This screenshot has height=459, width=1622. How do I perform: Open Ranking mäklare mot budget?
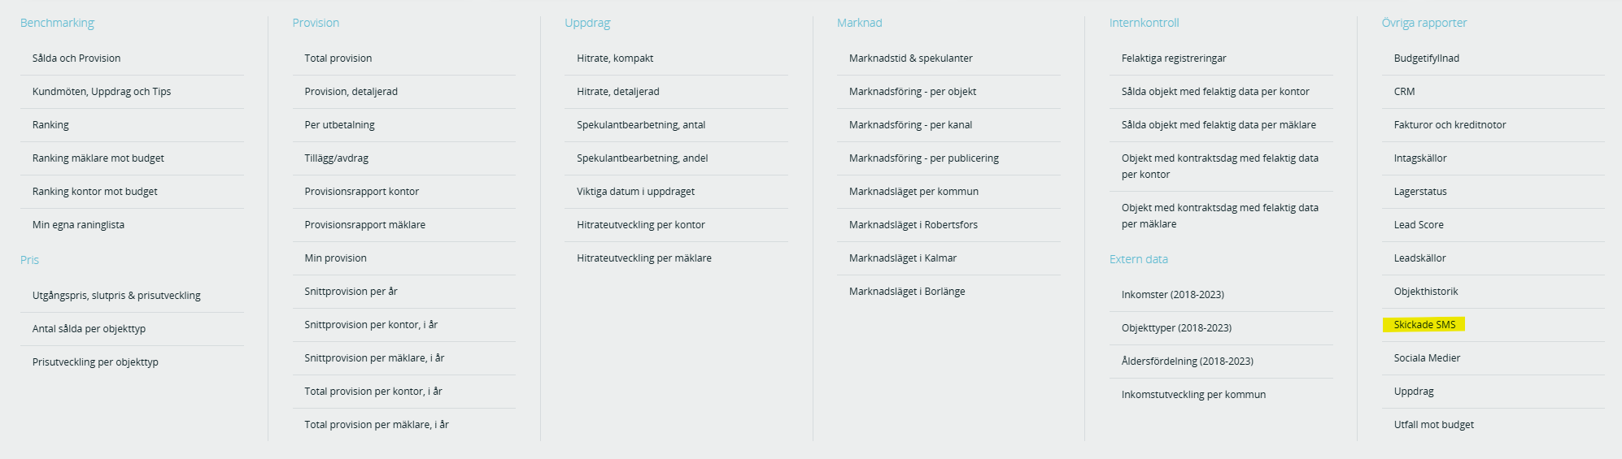pos(98,158)
